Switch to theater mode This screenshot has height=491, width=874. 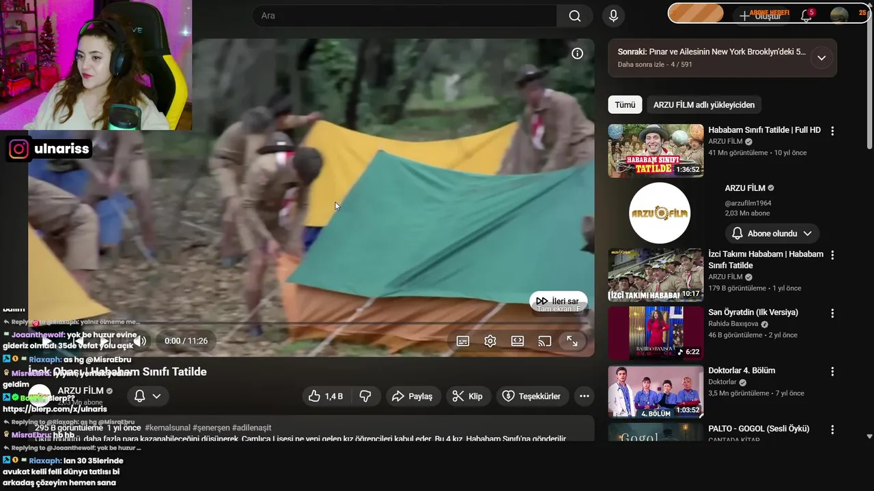[518, 341]
